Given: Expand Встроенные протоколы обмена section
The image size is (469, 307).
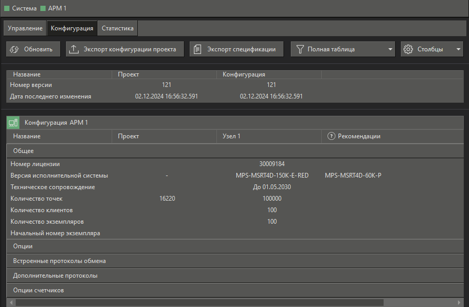Looking at the screenshot, I should tap(56, 261).
